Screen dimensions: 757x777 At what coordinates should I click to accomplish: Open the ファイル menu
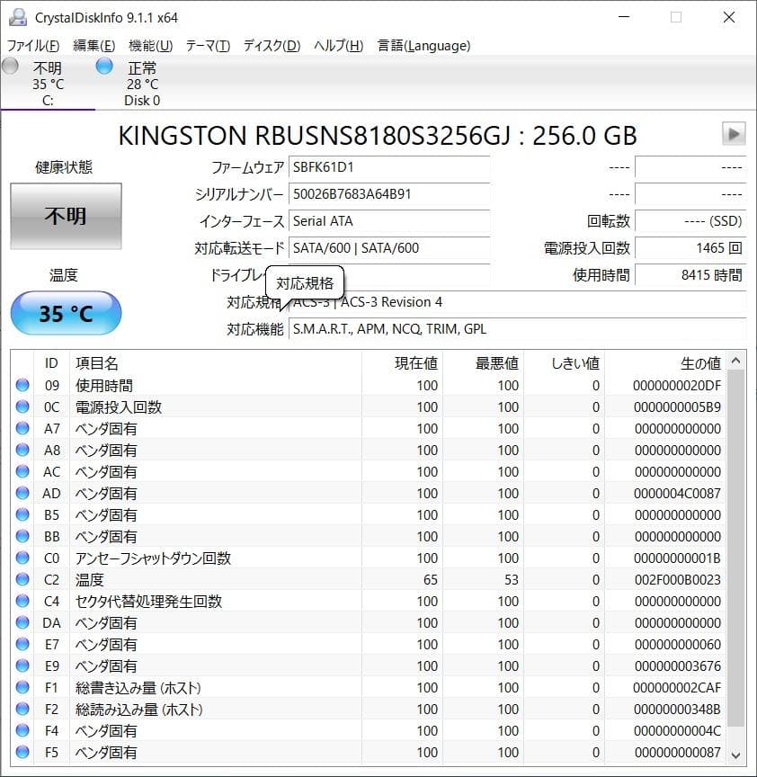[x=26, y=45]
